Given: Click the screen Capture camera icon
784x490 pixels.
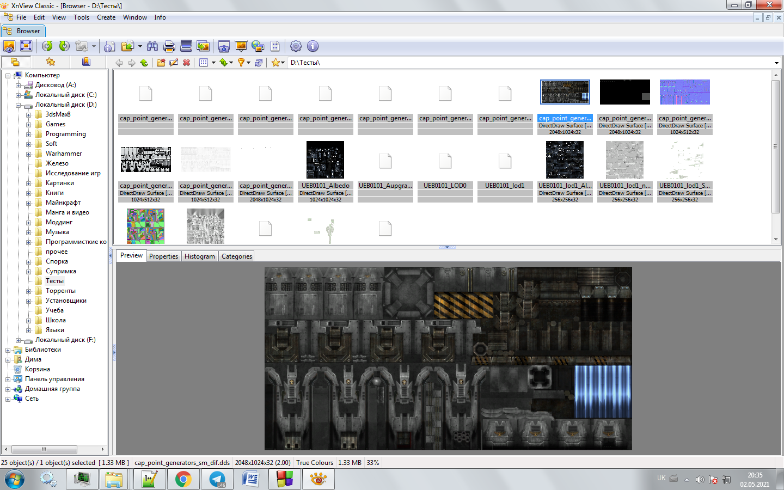Looking at the screenshot, I should (224, 46).
